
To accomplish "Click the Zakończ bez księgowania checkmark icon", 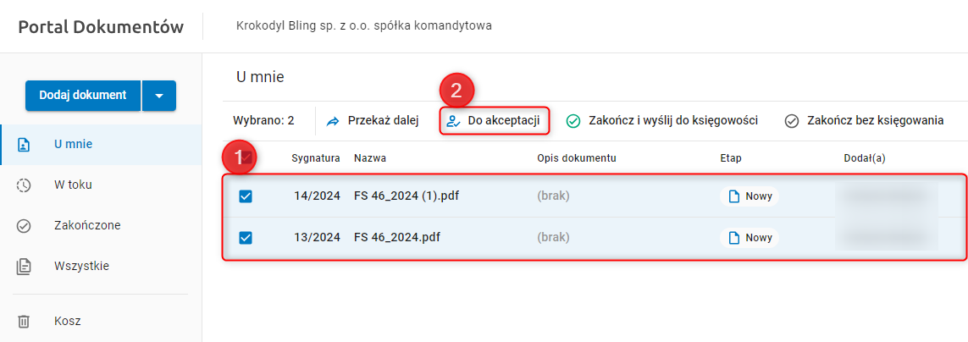I will [792, 121].
